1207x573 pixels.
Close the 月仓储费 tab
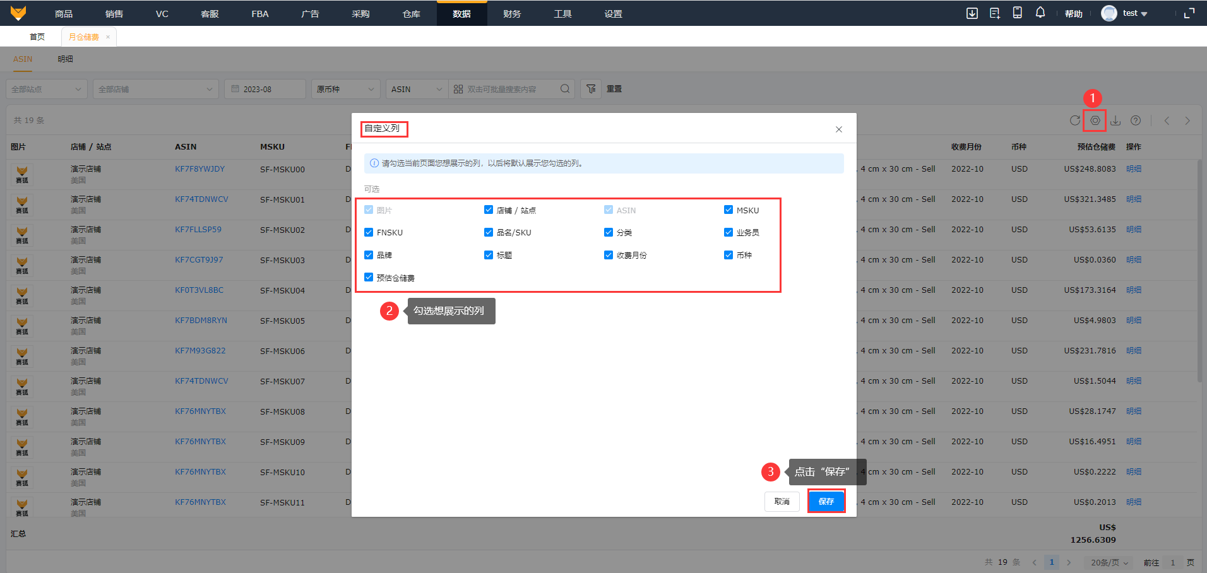108,37
